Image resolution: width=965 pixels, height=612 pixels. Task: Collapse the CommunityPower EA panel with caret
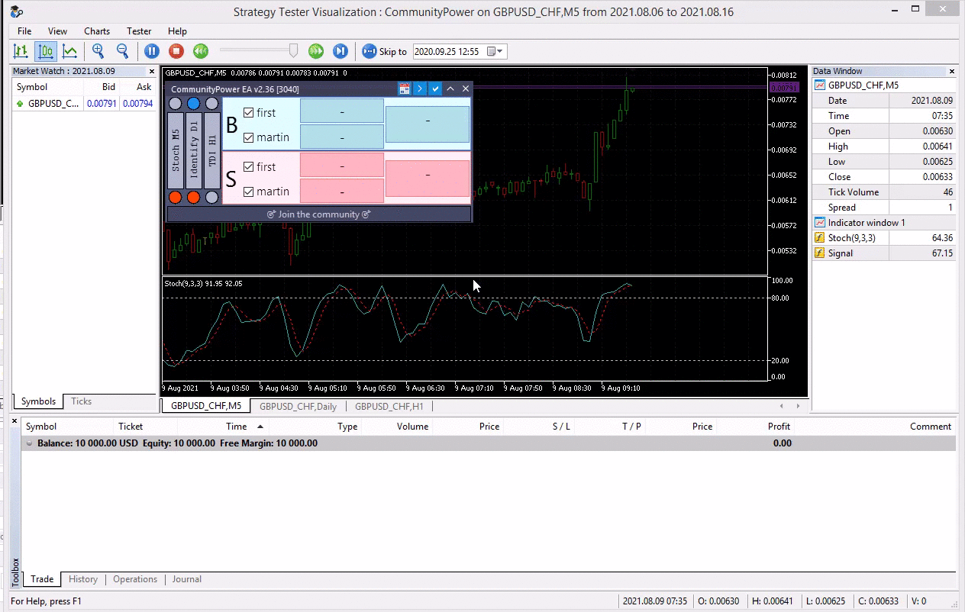click(450, 89)
